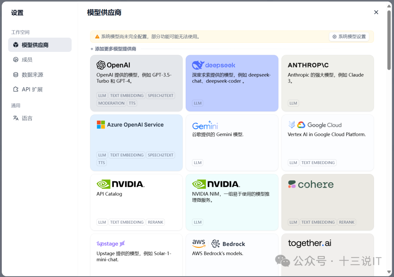This screenshot has width=394, height=277.
Task: Select the NVIDIA NIM provider card
Action: point(232,202)
